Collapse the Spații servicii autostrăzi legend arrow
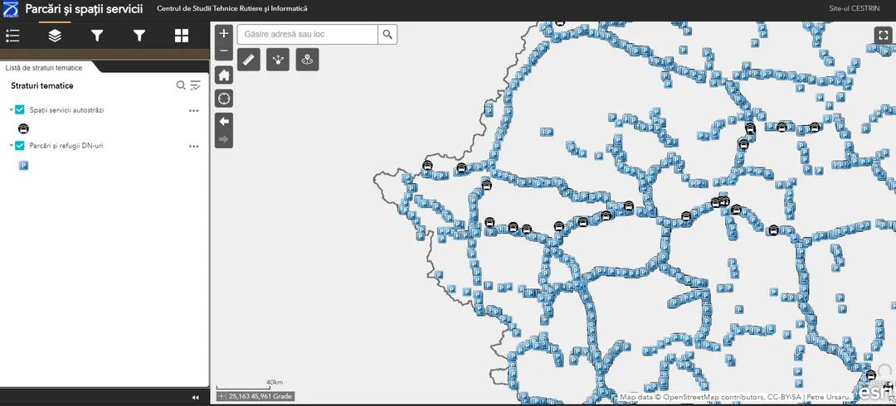Viewport: 896px width, 406px height. [11, 109]
